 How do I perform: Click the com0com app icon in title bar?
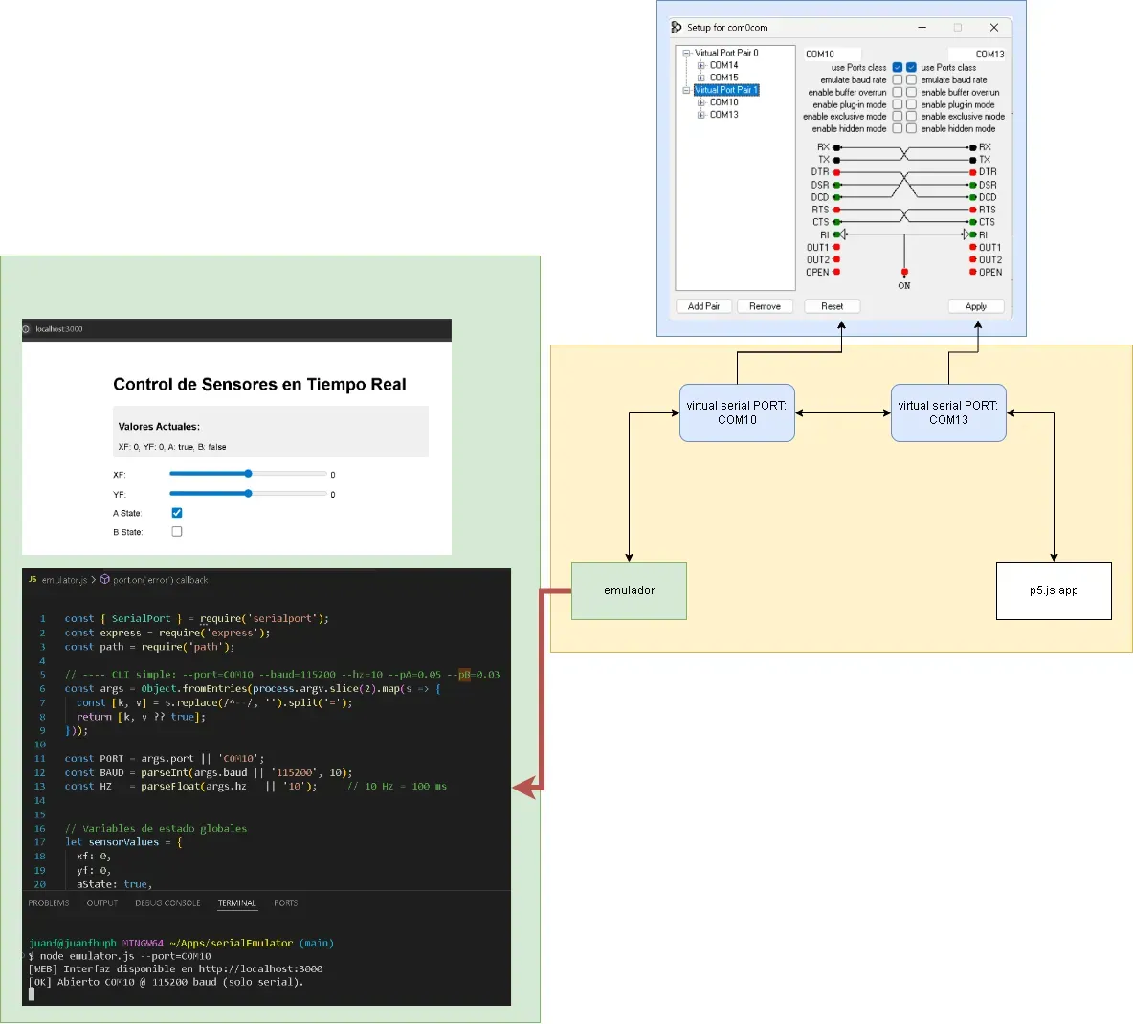point(677,28)
